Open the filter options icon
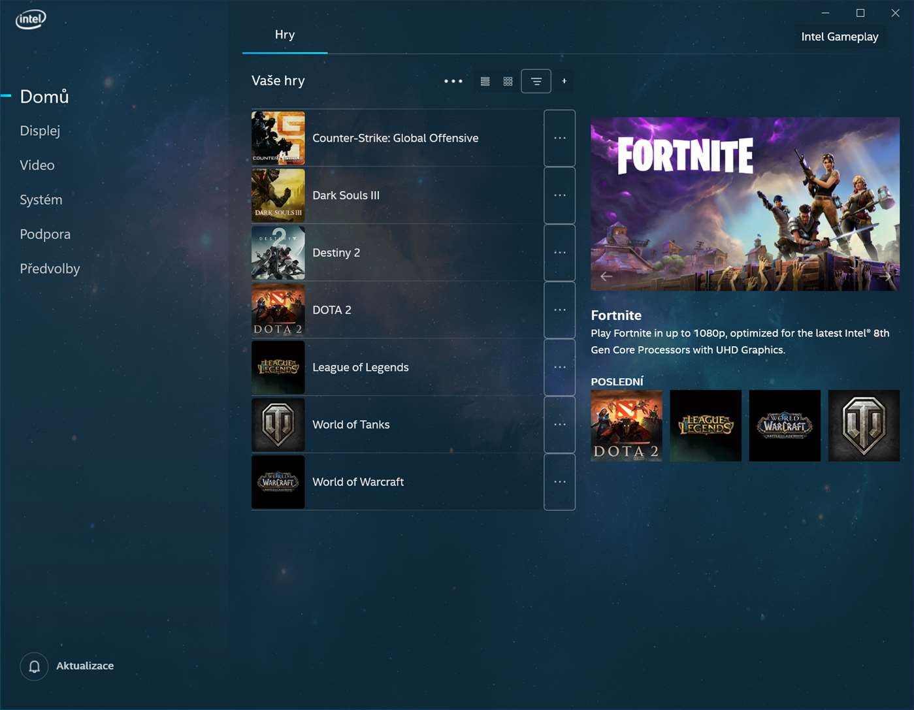Screen dimensions: 914x710 coord(536,81)
